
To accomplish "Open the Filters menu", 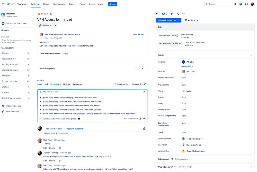I will pyautogui.click(x=47, y=4).
